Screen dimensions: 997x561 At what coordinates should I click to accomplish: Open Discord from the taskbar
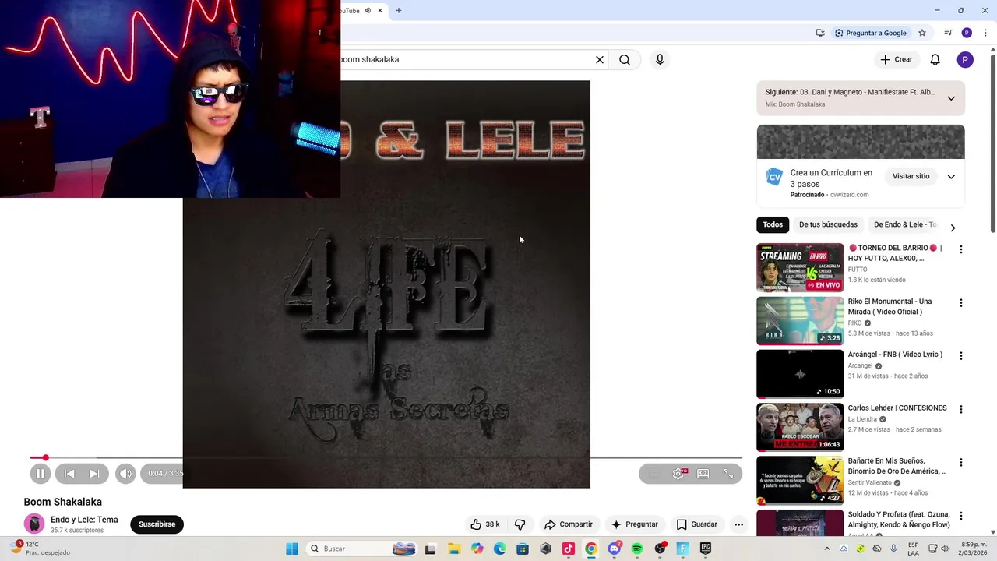(615, 549)
